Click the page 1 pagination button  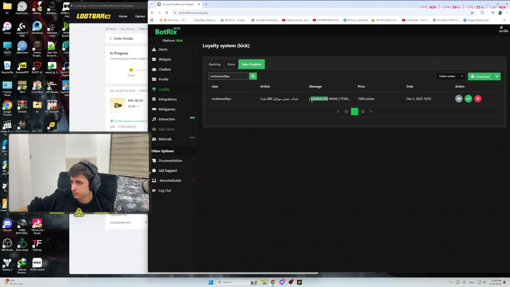pyautogui.click(x=355, y=112)
